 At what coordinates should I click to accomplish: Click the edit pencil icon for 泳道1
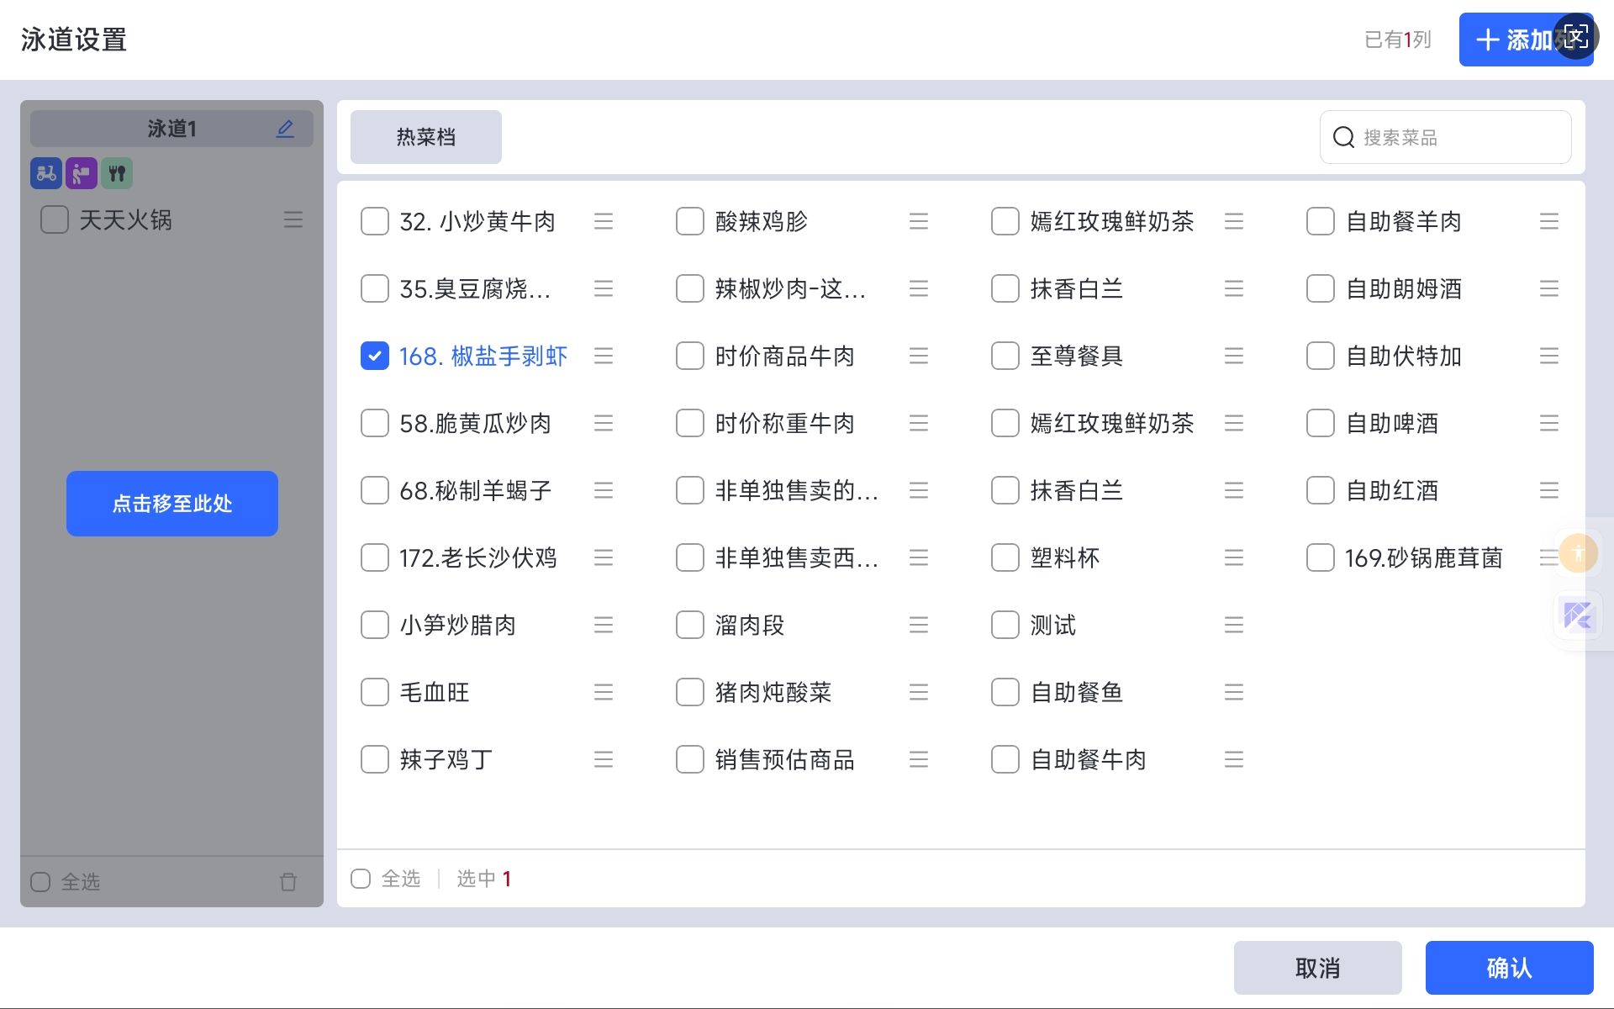pyautogui.click(x=285, y=129)
